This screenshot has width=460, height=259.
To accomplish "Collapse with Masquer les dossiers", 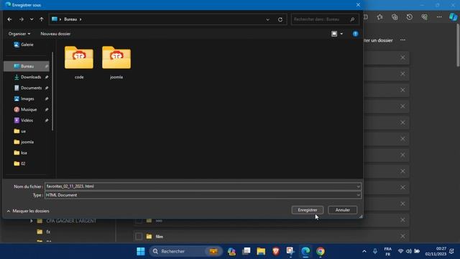I will (x=28, y=211).
